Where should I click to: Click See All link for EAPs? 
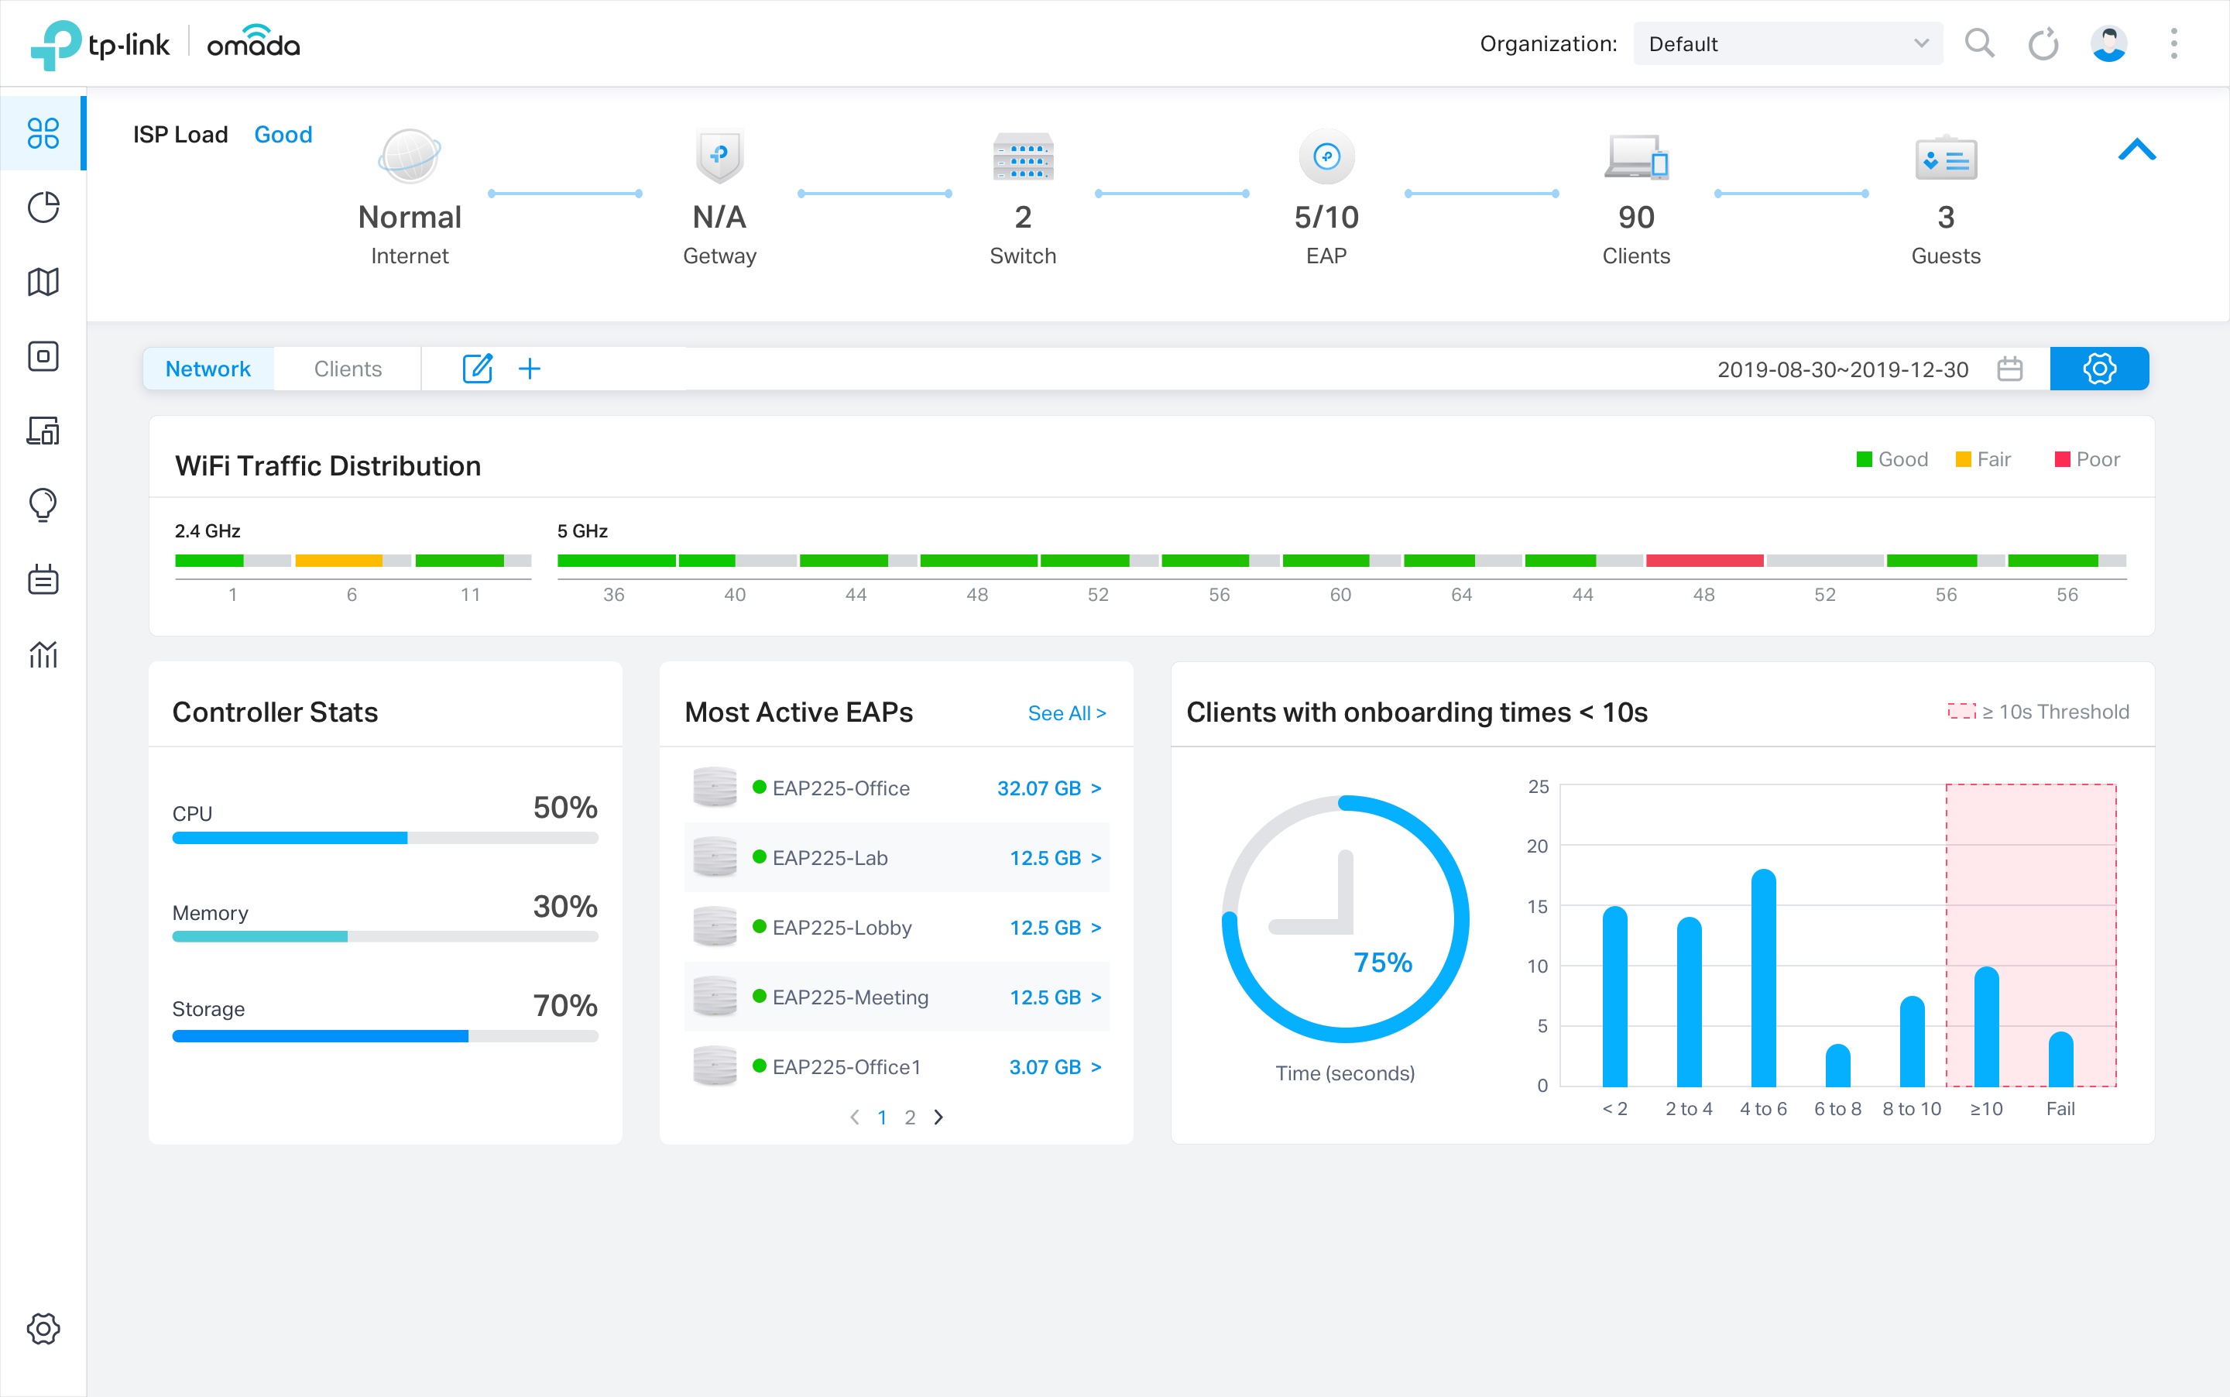[x=1067, y=713]
